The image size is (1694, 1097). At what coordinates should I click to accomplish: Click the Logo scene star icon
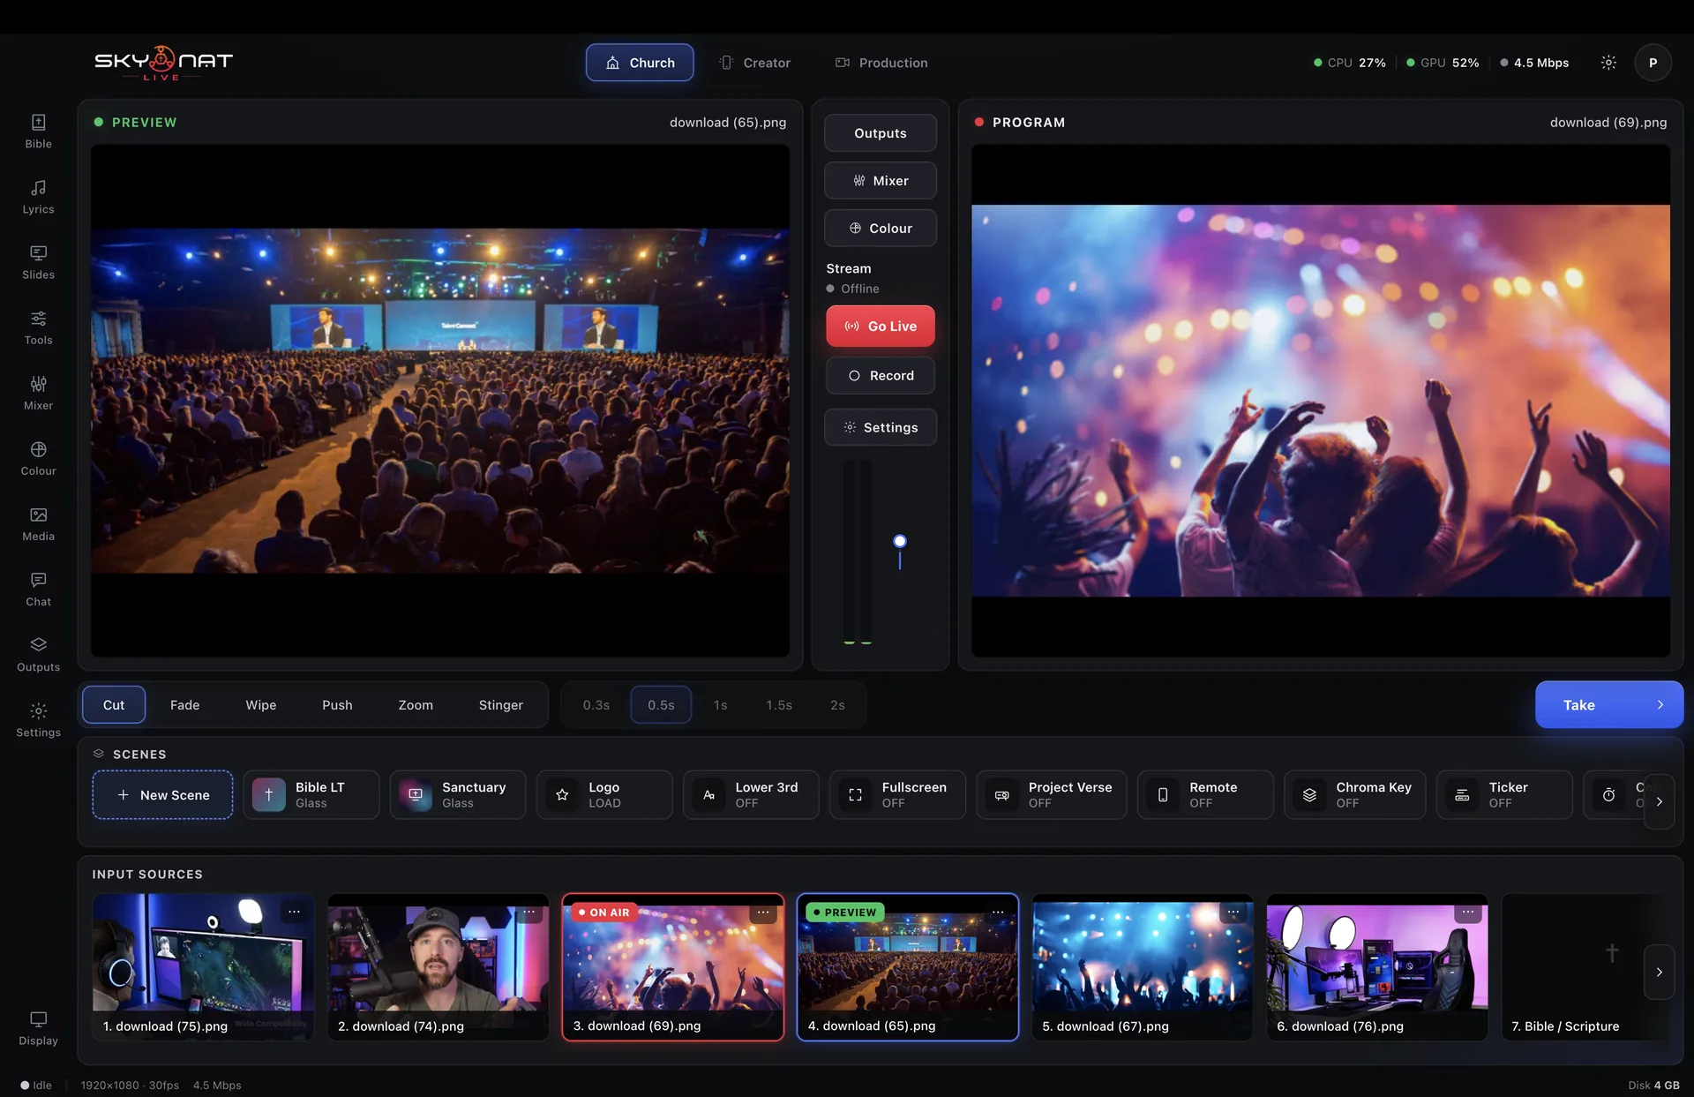[562, 794]
